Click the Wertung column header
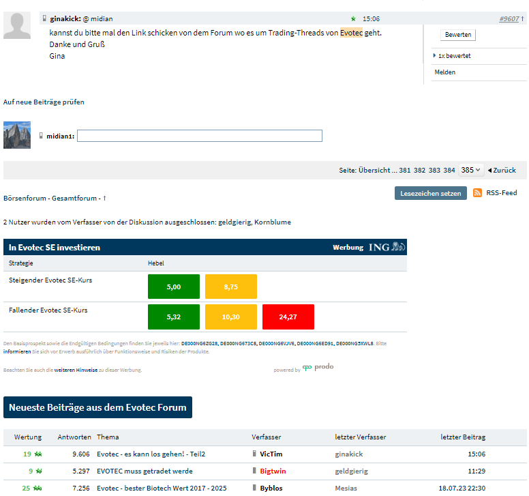529x496 pixels. click(x=28, y=437)
